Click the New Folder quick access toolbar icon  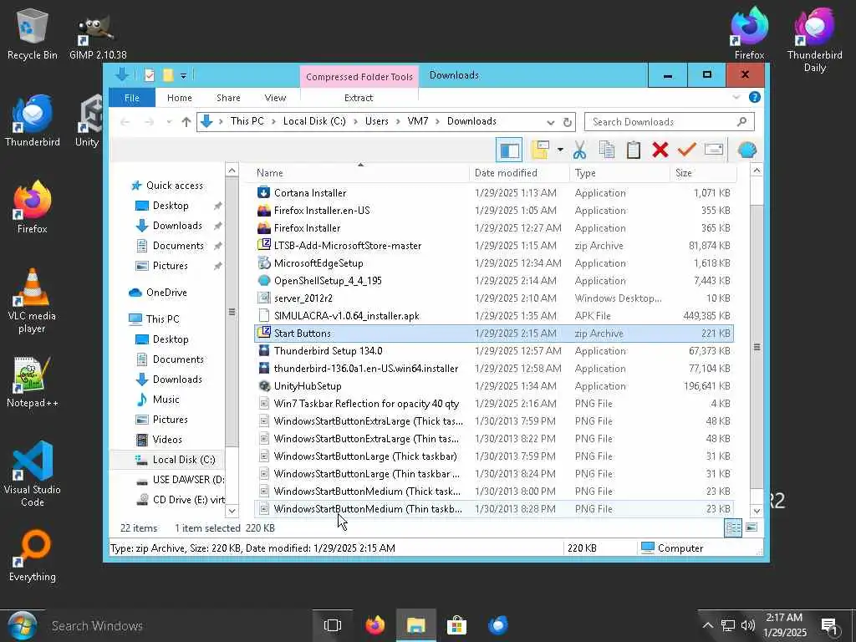pyautogui.click(x=168, y=75)
